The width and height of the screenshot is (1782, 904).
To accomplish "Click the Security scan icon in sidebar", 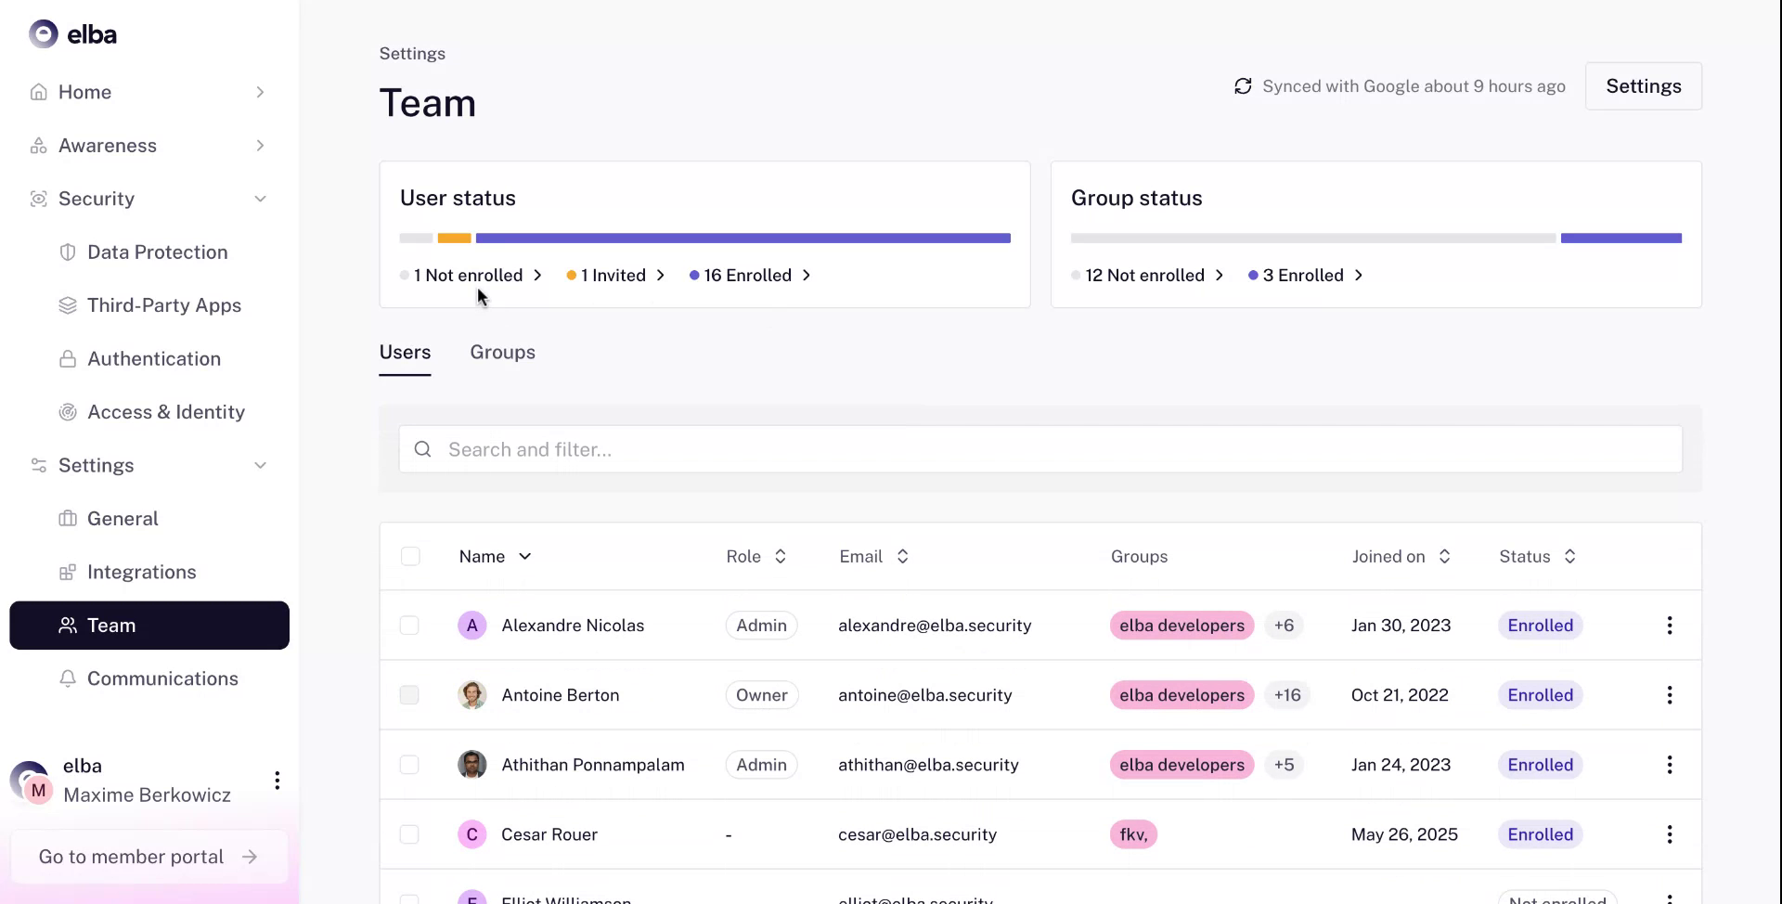I will pyautogui.click(x=38, y=199).
